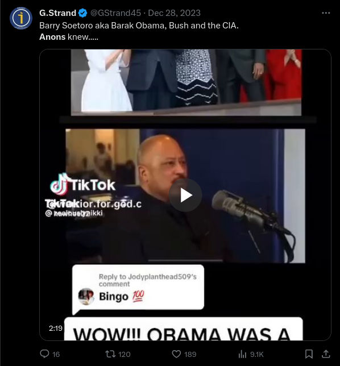Viewport: 340px width, 366px height.
Task: Open G.Strand's profile avatar
Action: pyautogui.click(x=21, y=18)
